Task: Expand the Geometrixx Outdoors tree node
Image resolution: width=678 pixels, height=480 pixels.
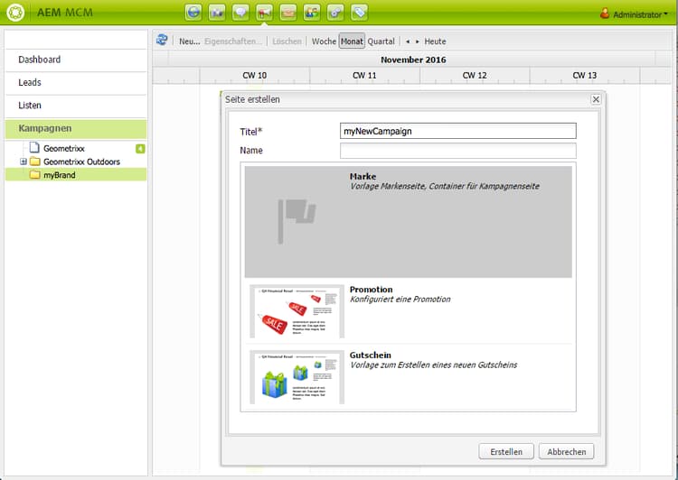Action: pyautogui.click(x=24, y=162)
